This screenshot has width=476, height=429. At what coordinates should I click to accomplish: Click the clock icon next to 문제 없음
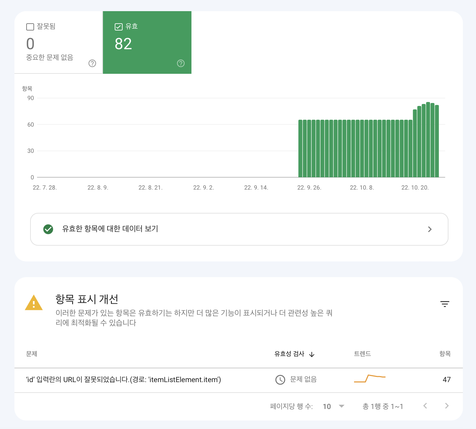click(x=280, y=380)
